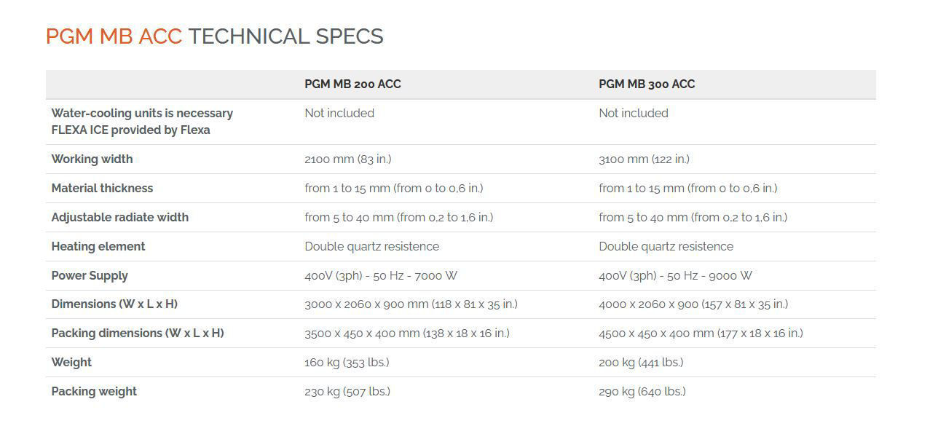Click the Dimensions (W x L x H) label
The image size is (938, 434).
(114, 304)
